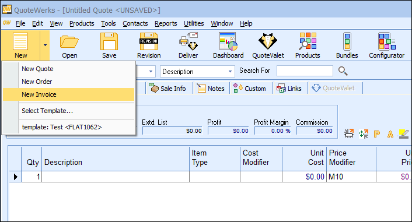This screenshot has width=412, height=222.
Task: Switch to the Sale Info tab
Action: click(167, 88)
